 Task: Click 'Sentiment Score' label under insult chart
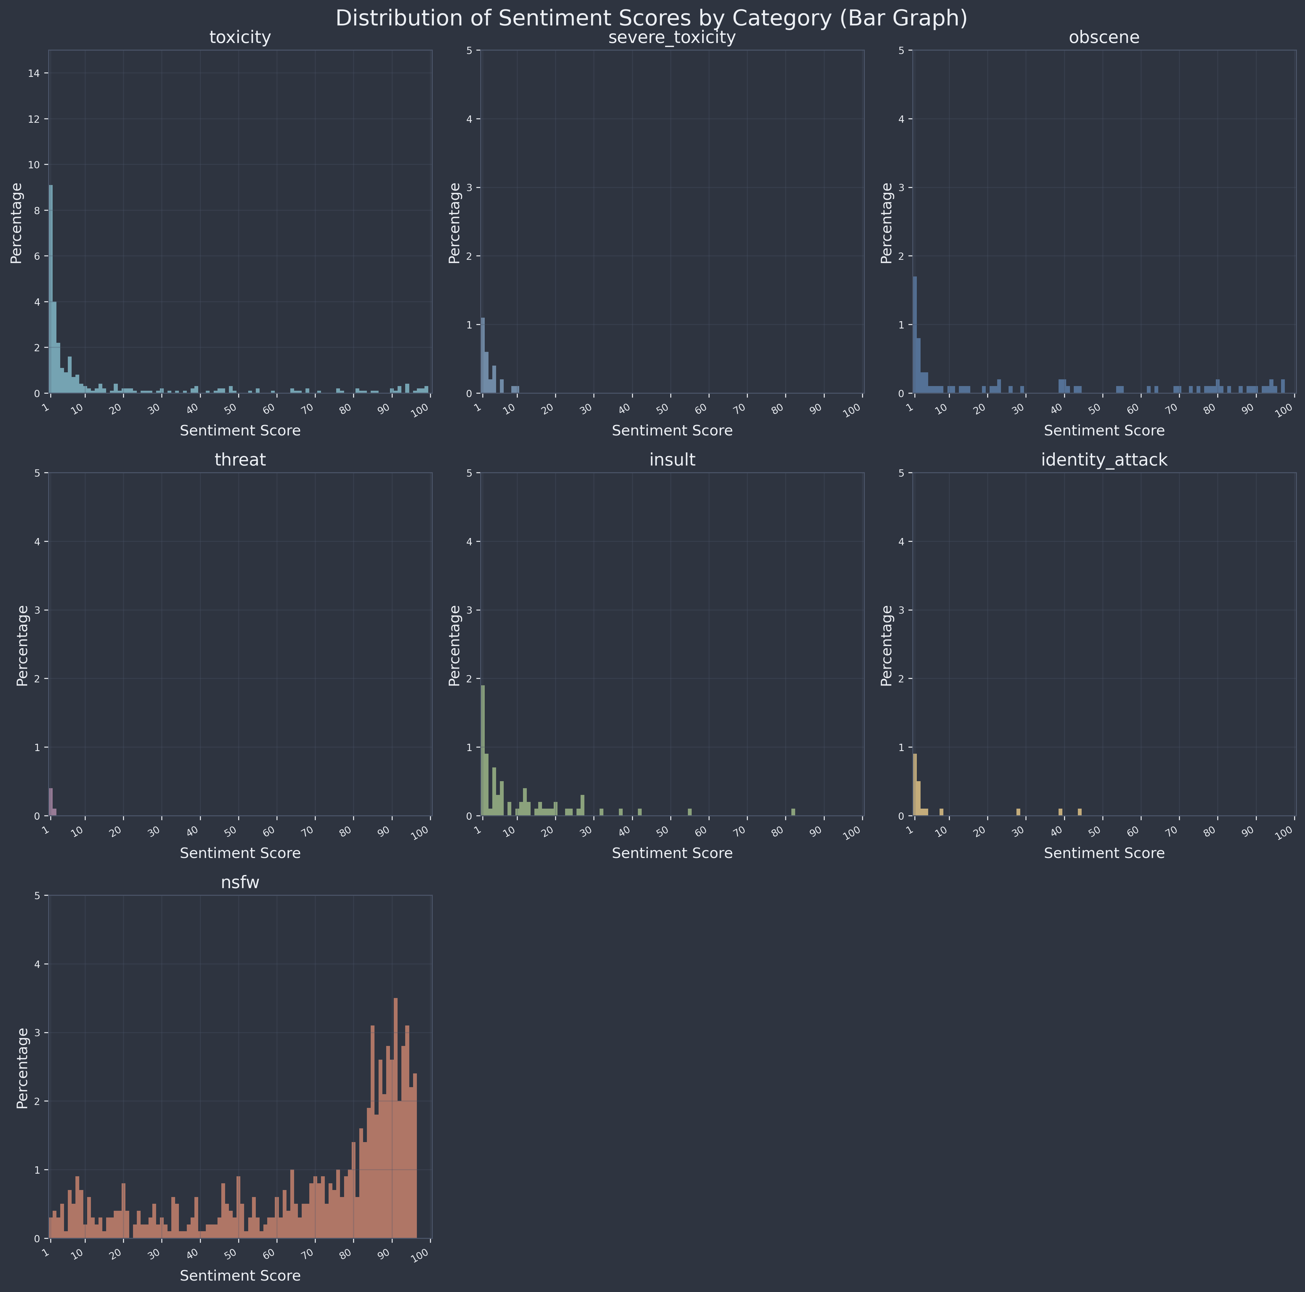tap(672, 853)
